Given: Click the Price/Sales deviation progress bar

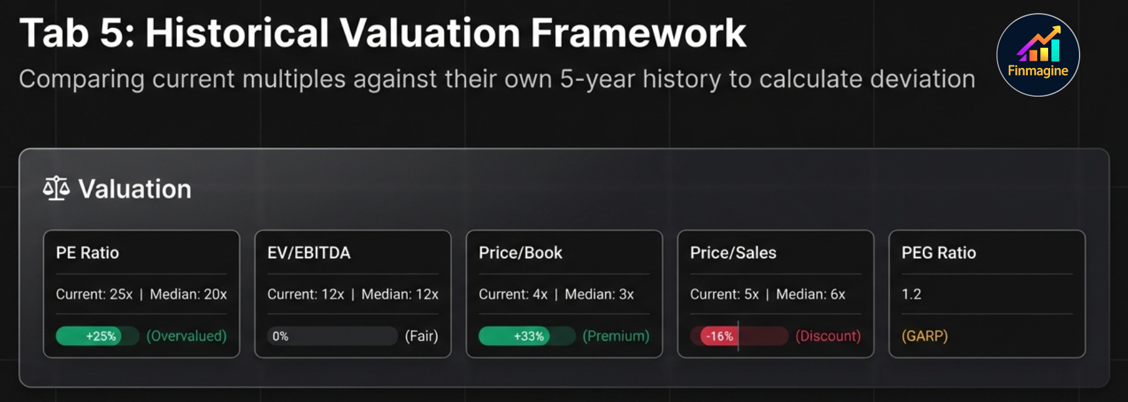Looking at the screenshot, I should pyautogui.click(x=738, y=335).
